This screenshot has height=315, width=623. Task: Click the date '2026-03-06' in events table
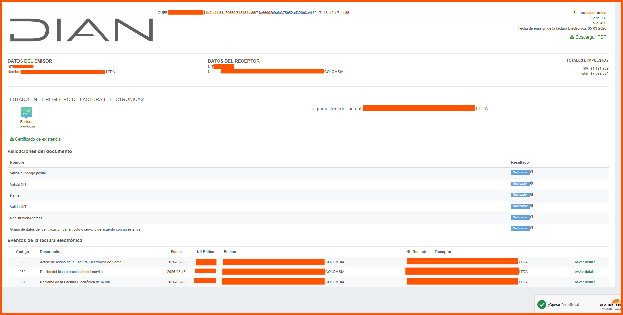point(176,262)
